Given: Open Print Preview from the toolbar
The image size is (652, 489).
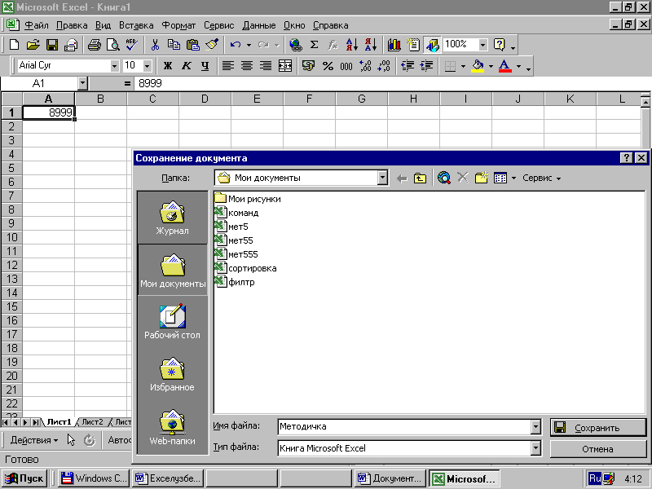Looking at the screenshot, I should 113,45.
